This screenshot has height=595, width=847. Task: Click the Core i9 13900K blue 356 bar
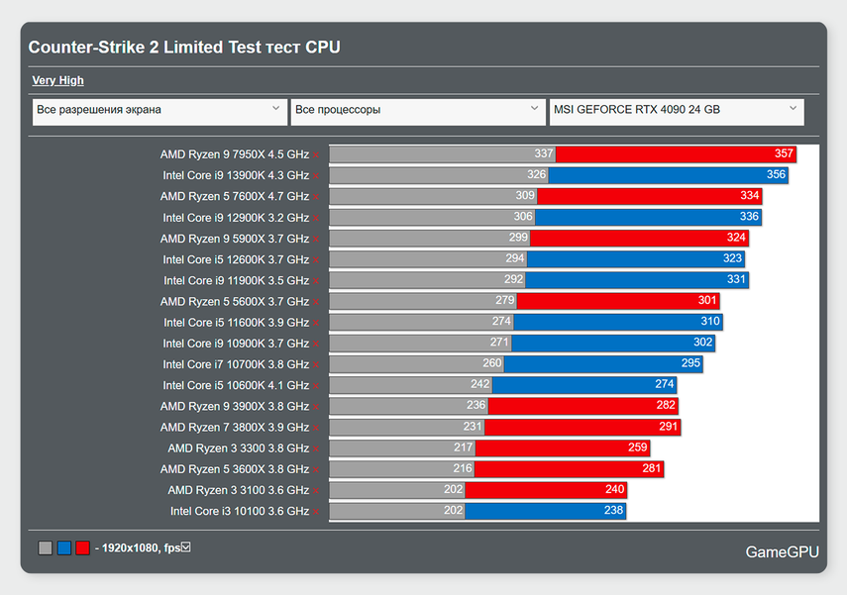pos(669,175)
